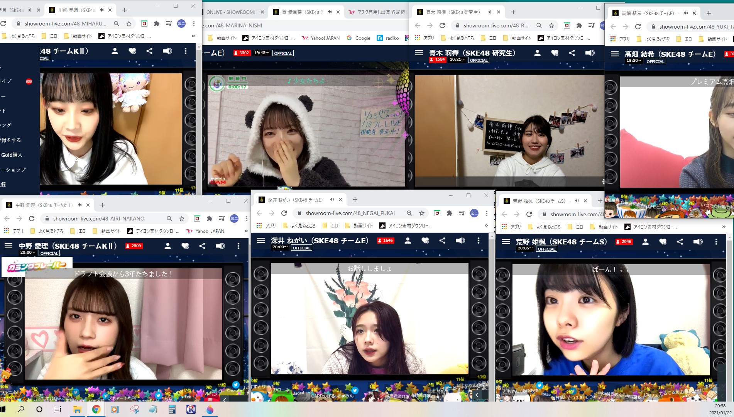This screenshot has height=417, width=734.
Task: Reload the 中野 愛理 browser window
Action: pos(32,219)
